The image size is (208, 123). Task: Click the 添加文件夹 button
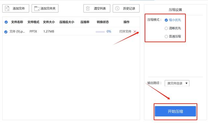pyautogui.click(x=45, y=8)
